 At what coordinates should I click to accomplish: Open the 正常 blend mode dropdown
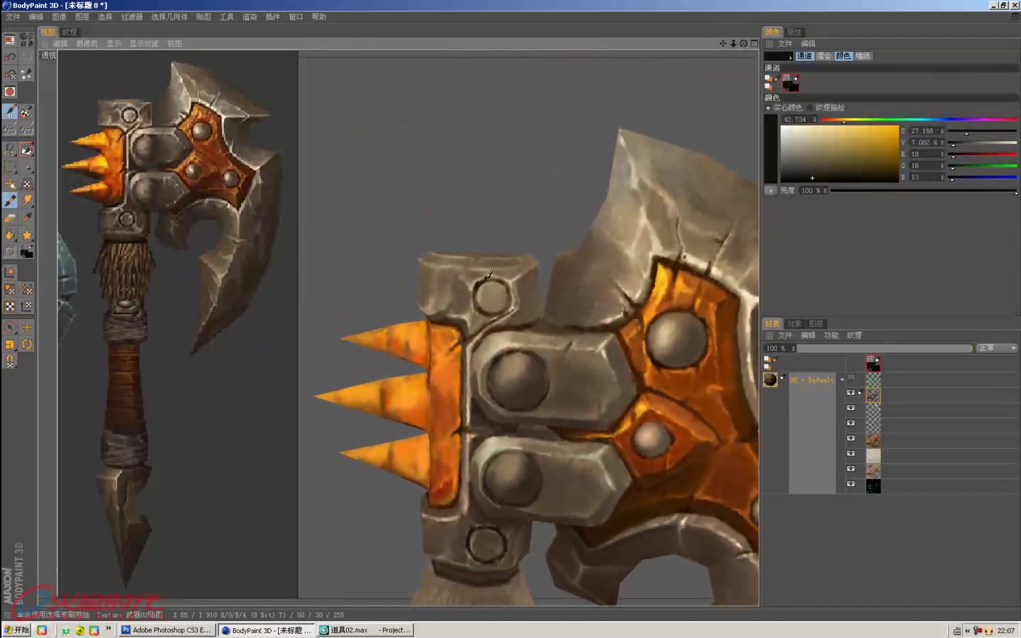[x=997, y=348]
